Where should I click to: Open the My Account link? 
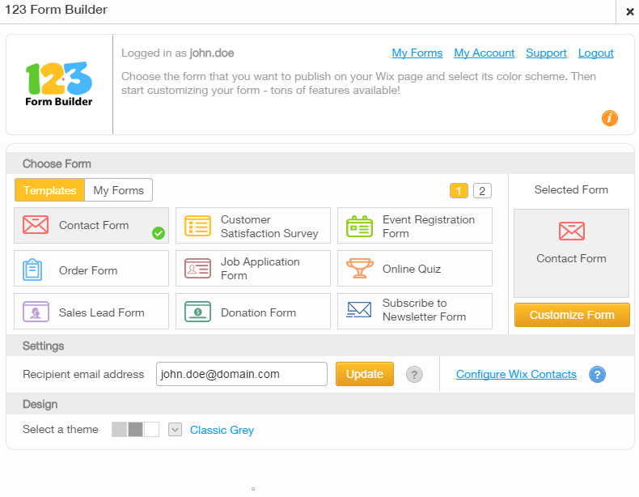[485, 53]
